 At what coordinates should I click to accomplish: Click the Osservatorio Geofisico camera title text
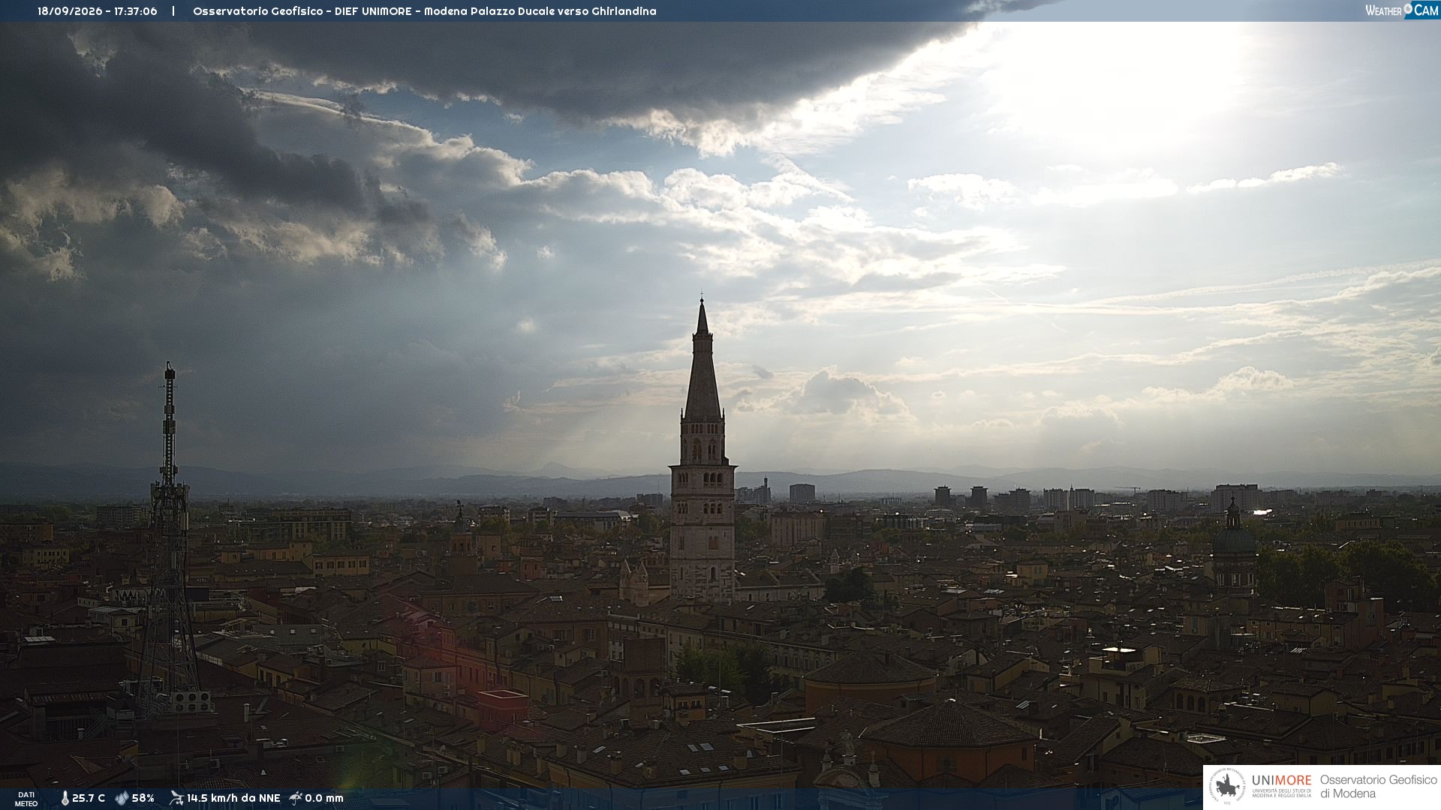coord(425,11)
